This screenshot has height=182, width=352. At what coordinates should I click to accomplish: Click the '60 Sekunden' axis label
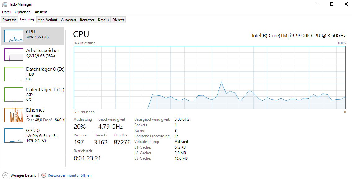(84, 112)
